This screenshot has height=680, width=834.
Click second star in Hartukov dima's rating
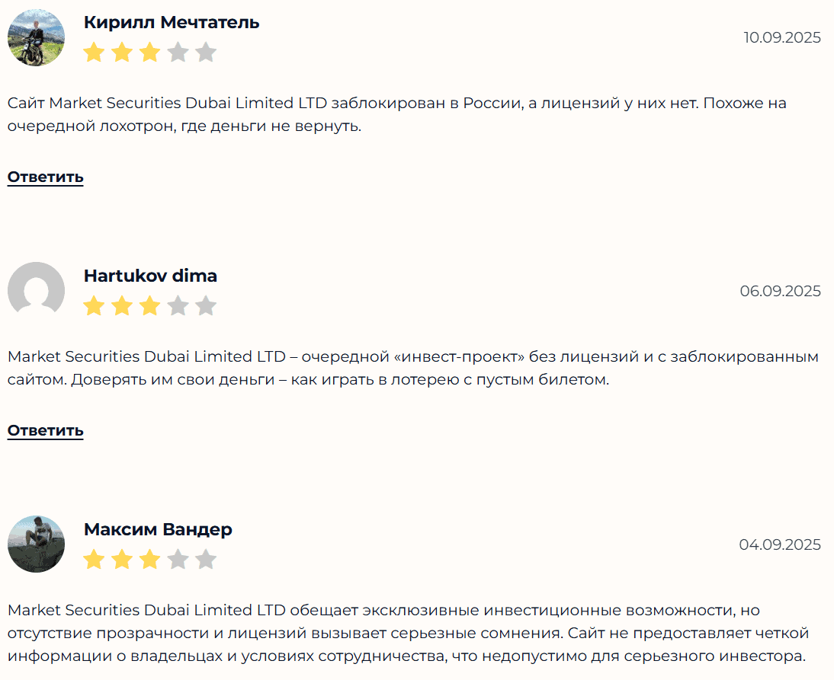(122, 306)
